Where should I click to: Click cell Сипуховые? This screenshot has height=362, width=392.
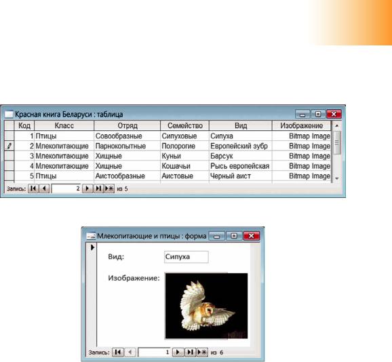(184, 136)
